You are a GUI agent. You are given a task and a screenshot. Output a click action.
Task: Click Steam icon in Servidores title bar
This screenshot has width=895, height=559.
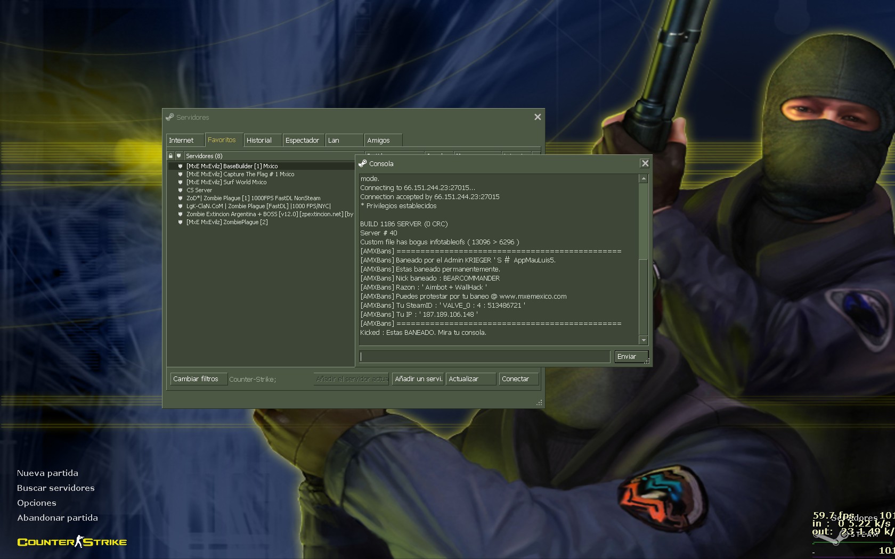pos(170,117)
